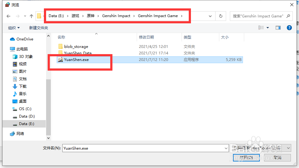Image resolution: width=299 pixels, height=168 pixels.
Task: Open 文档 folder in sidebar
Action: pyautogui.click(x=20, y=79)
